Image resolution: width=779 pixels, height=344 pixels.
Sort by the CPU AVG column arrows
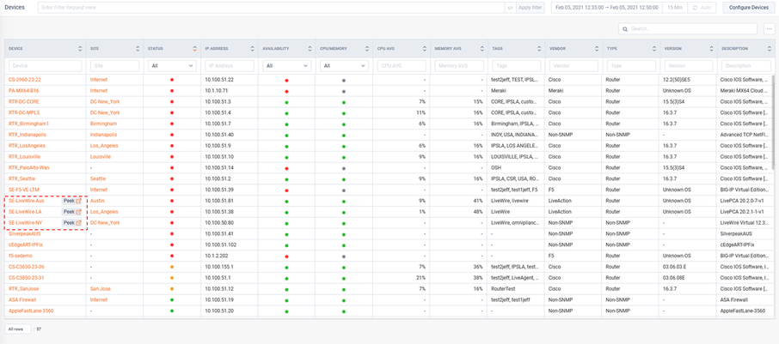(x=425, y=49)
